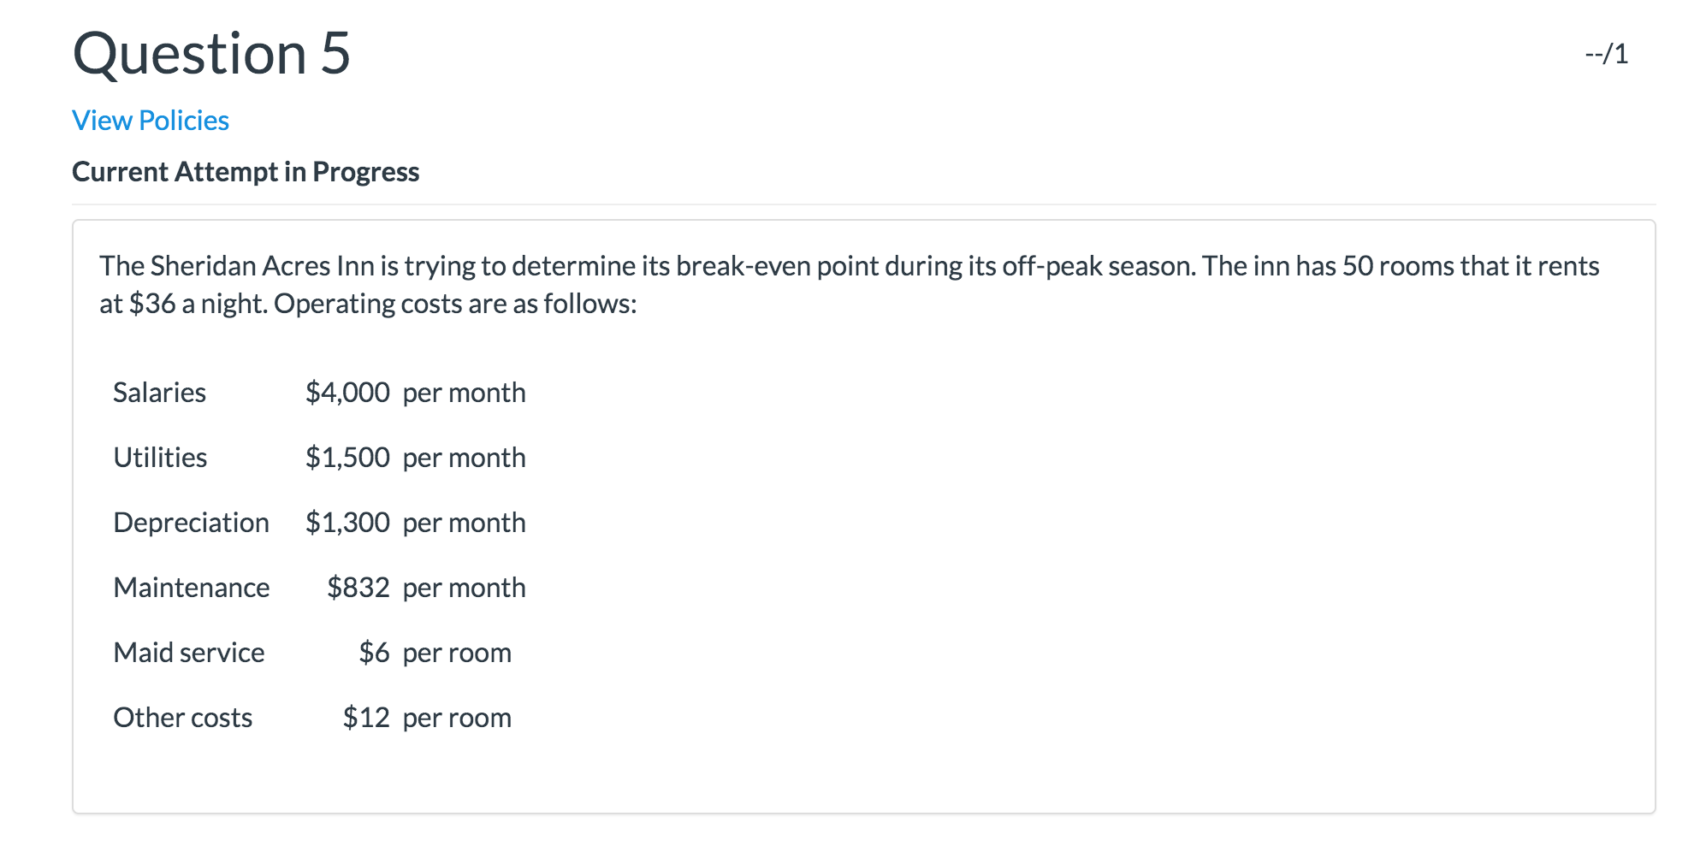
Task: Select the $12 per room value
Action: pyautogui.click(x=428, y=717)
